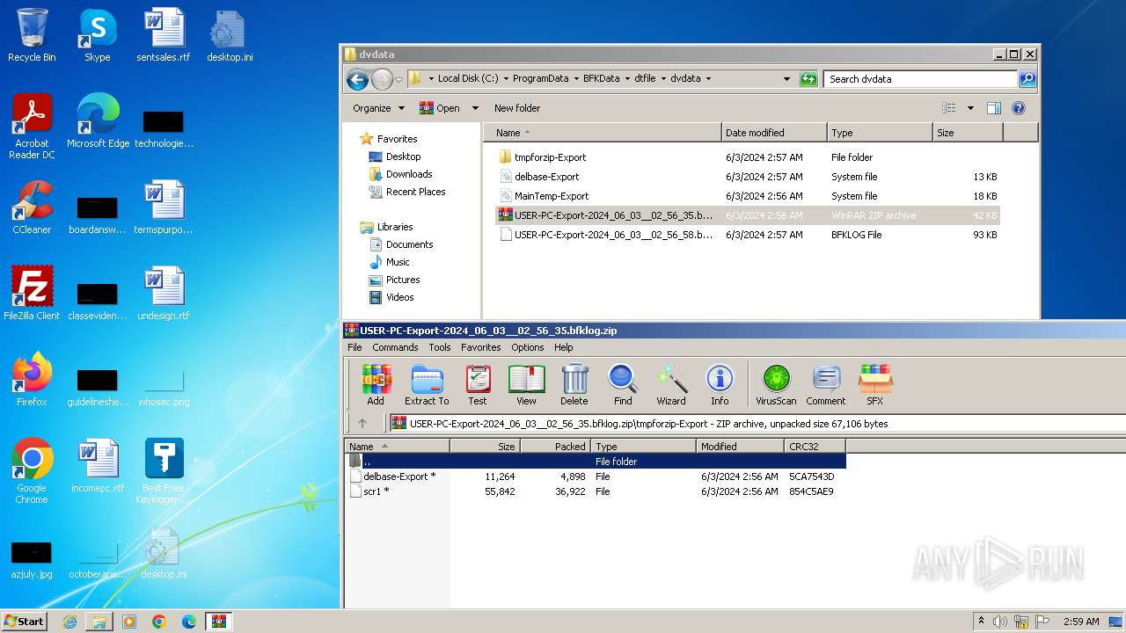Screen dimensions: 1126x633
Task: Expand the Open button dropdown arrow
Action: [475, 108]
